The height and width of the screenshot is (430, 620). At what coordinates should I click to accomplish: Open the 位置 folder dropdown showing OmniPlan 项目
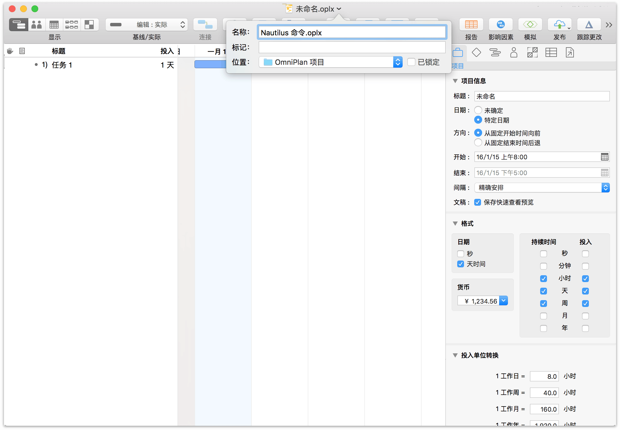click(398, 62)
